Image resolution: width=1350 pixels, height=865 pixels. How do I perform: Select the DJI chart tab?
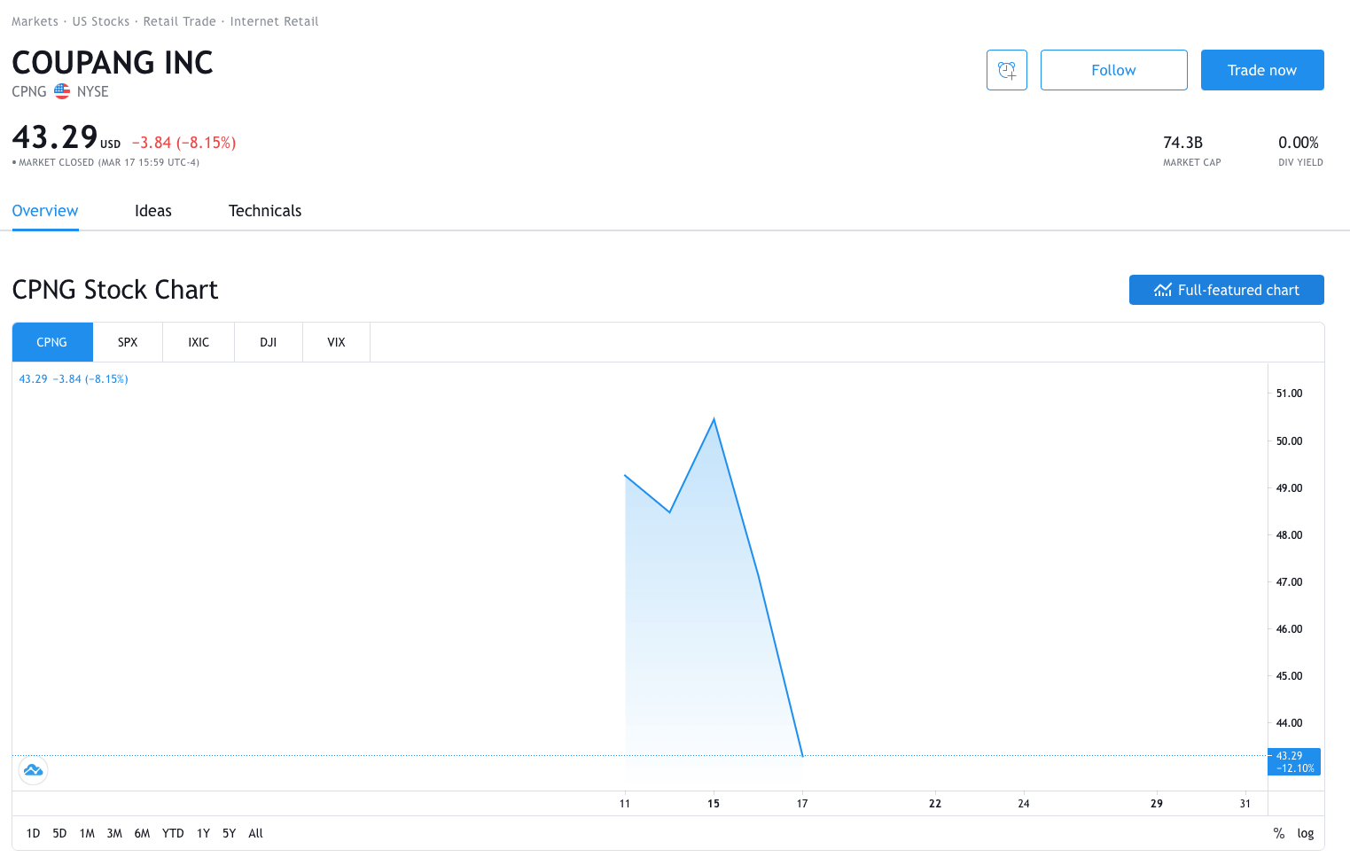pyautogui.click(x=269, y=342)
